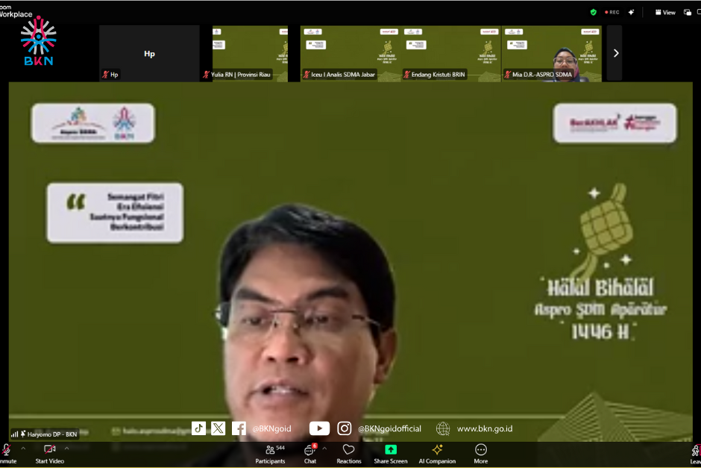
Task: Open the AI Companion
Action: 437,452
